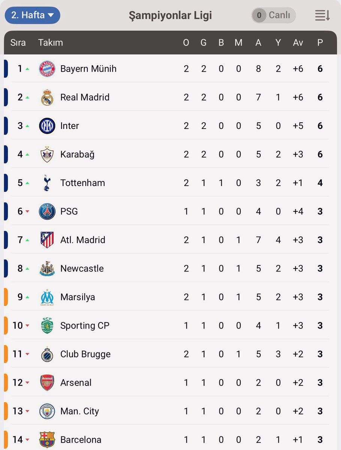341x450 pixels.
Task: Open the Sporting CP team link
Action: click(85, 325)
